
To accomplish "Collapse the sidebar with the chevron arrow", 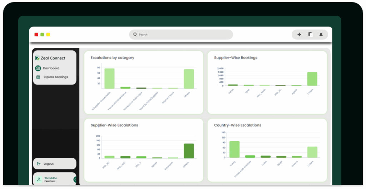I will [75, 179].
